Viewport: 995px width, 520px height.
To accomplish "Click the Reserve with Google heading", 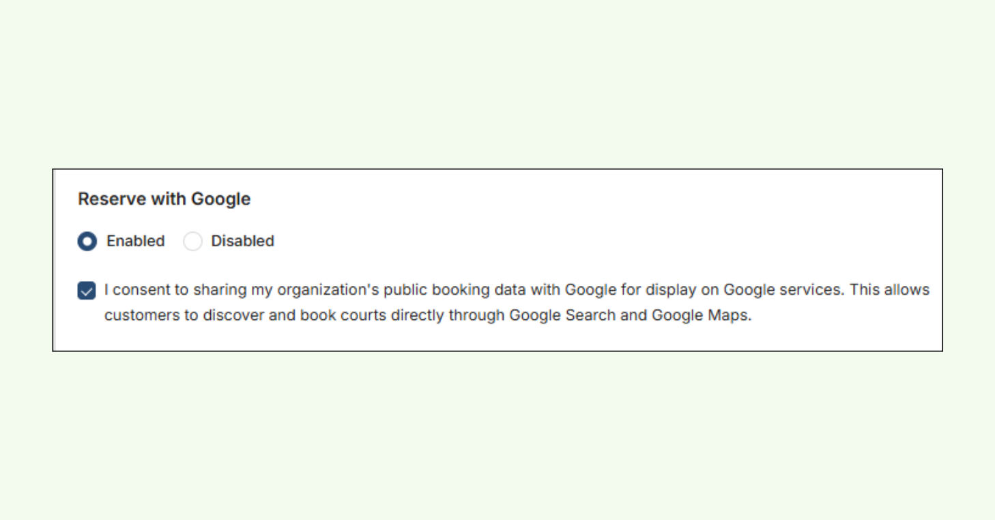I will tap(164, 199).
